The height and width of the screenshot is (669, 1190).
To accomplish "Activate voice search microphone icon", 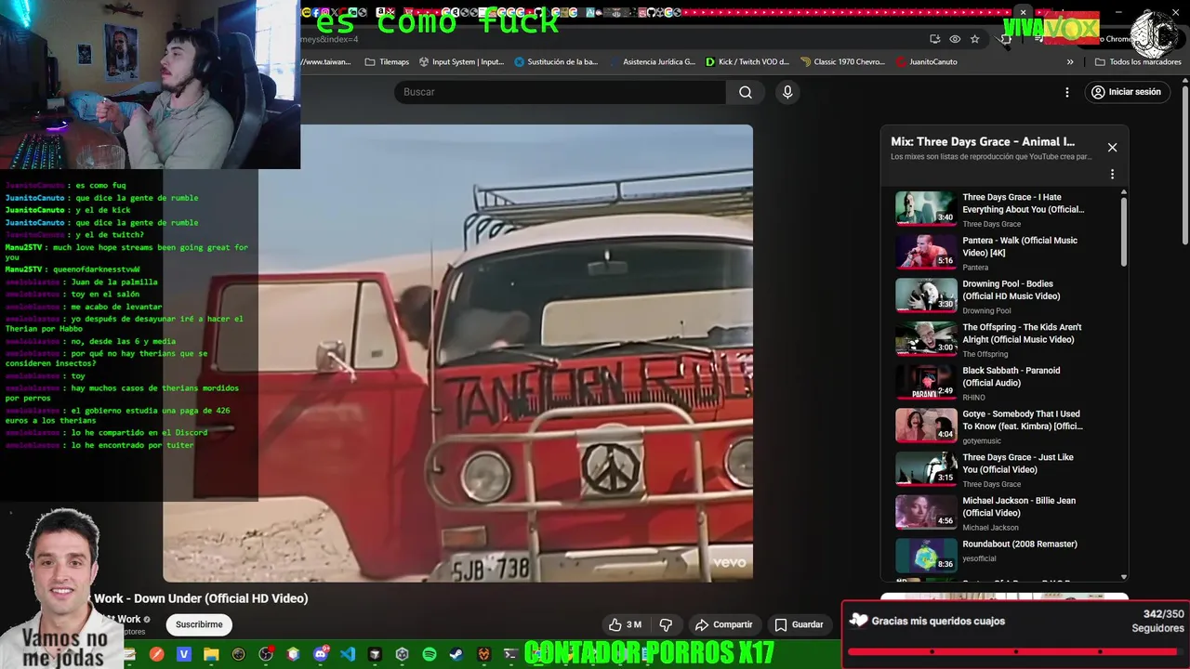I will 787,92.
